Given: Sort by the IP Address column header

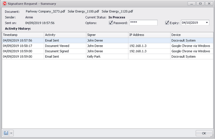Looking at the screenshot, I should coord(149,35).
